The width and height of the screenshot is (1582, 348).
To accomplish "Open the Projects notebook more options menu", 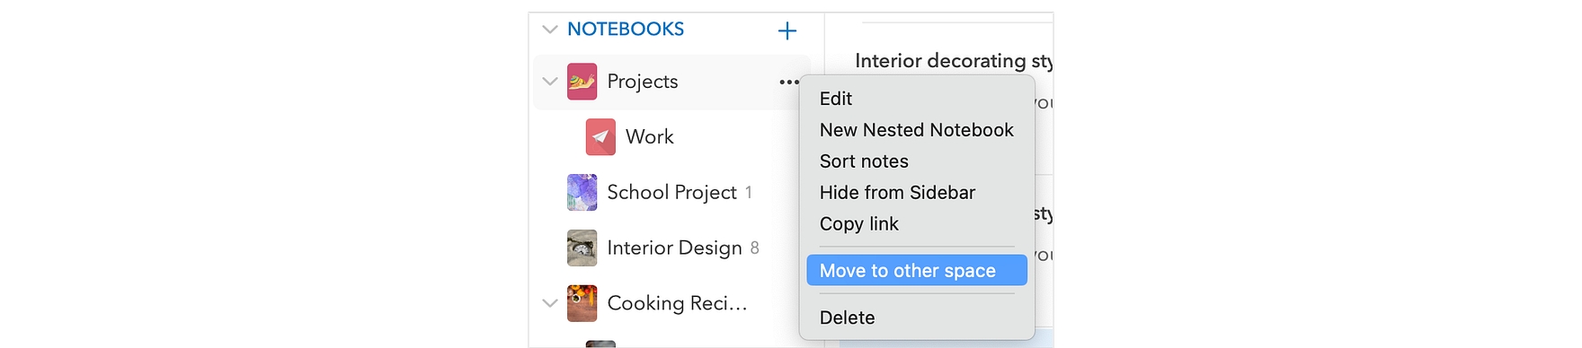I will (x=789, y=82).
